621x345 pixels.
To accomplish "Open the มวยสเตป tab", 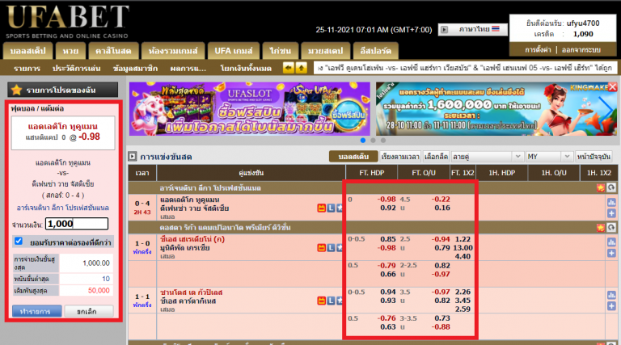I will 326,51.
